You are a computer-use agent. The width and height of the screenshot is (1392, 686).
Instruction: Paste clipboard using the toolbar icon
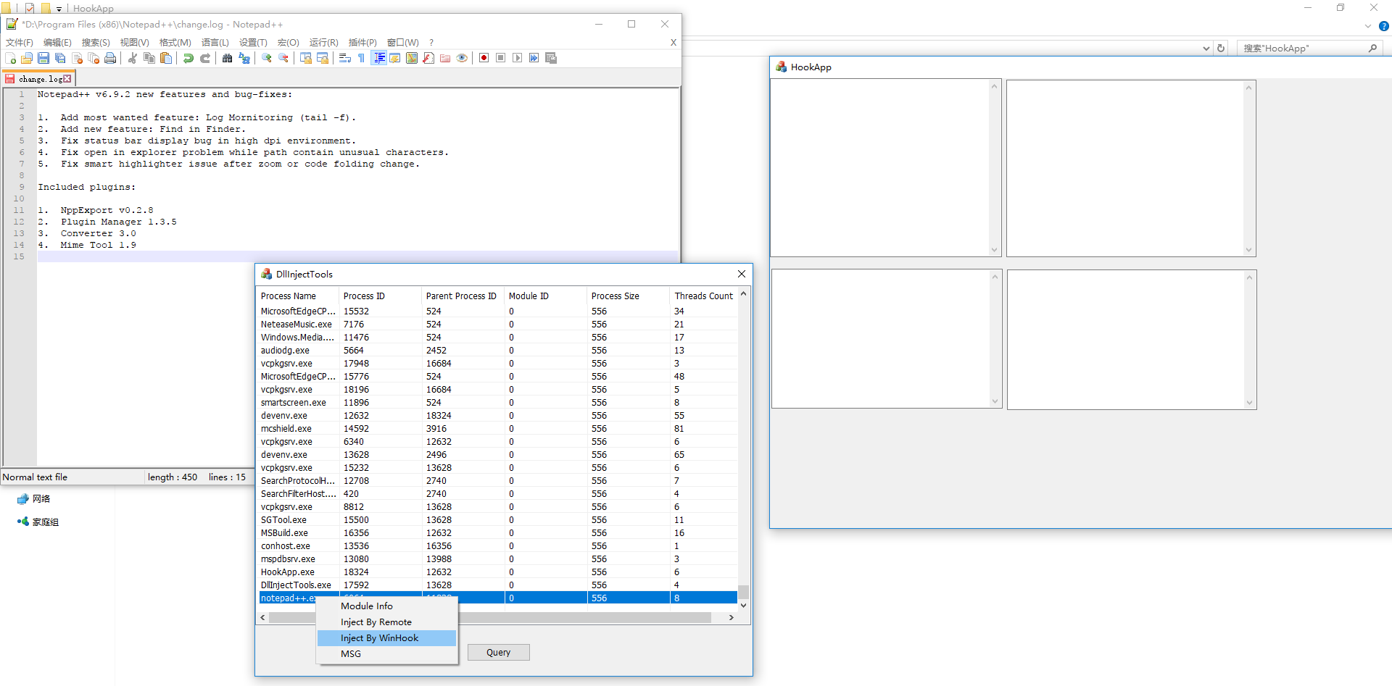[166, 58]
